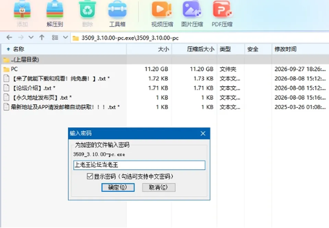Click the 文件夹 type cell of PC
Image resolution: width=329 pixels, height=228 pixels.
coord(228,69)
